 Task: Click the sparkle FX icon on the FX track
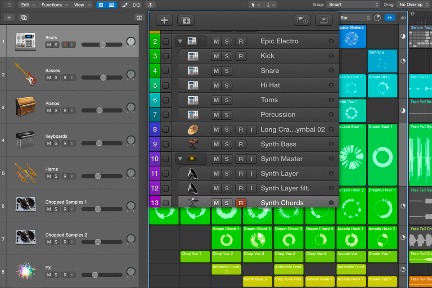coord(25,271)
